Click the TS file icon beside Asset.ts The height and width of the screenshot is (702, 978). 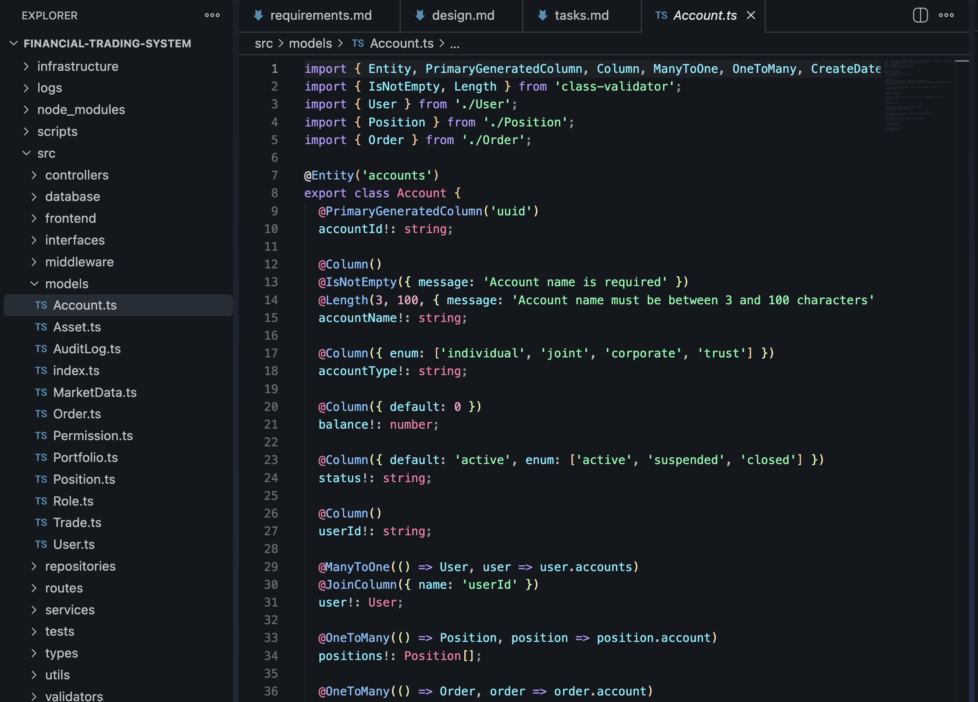(x=41, y=327)
